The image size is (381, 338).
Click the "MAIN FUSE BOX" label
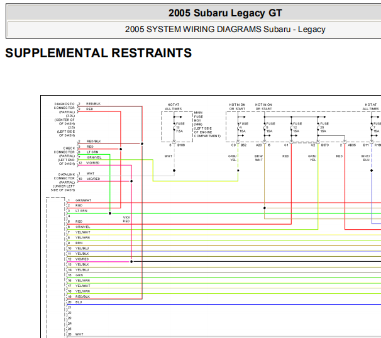[x=198, y=116]
